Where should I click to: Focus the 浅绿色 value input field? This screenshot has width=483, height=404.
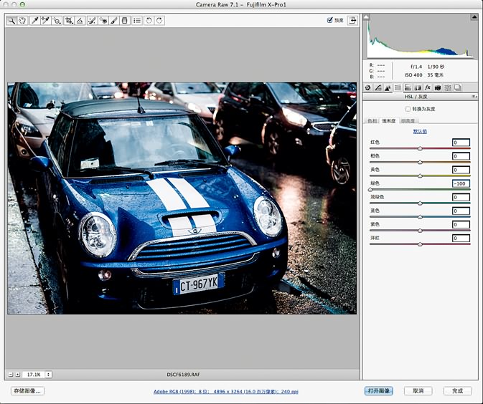point(461,197)
